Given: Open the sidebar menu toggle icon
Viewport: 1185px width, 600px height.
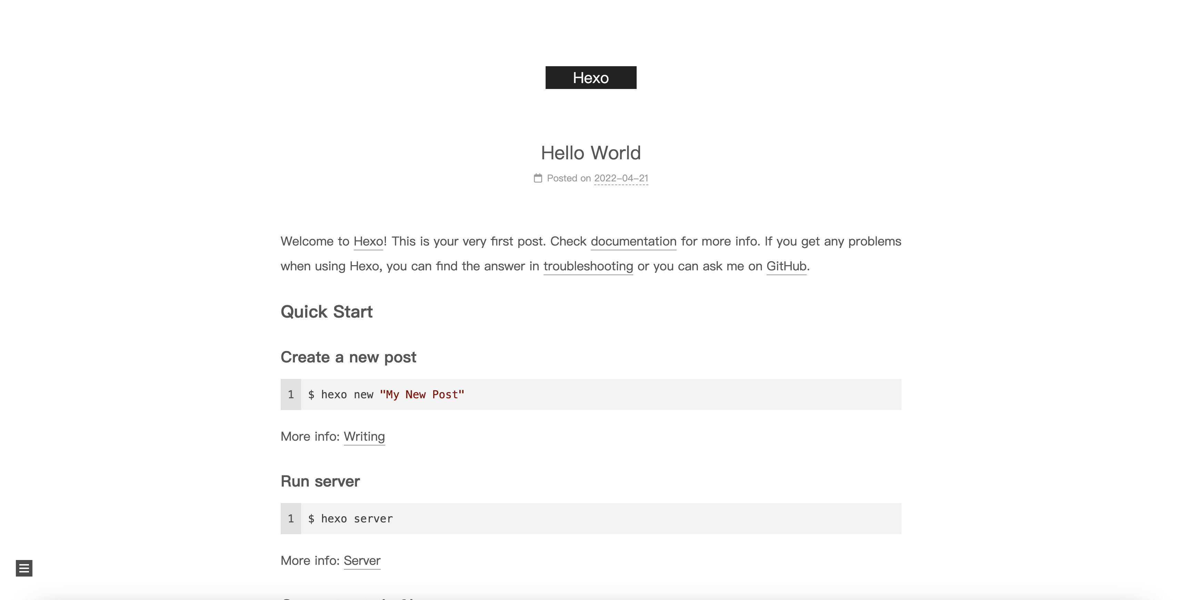Looking at the screenshot, I should 24,568.
